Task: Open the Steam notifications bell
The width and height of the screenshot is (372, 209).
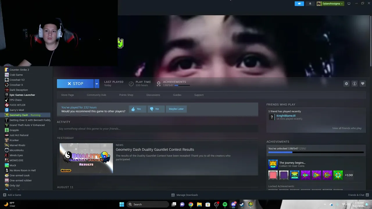Action: tap(310, 3)
